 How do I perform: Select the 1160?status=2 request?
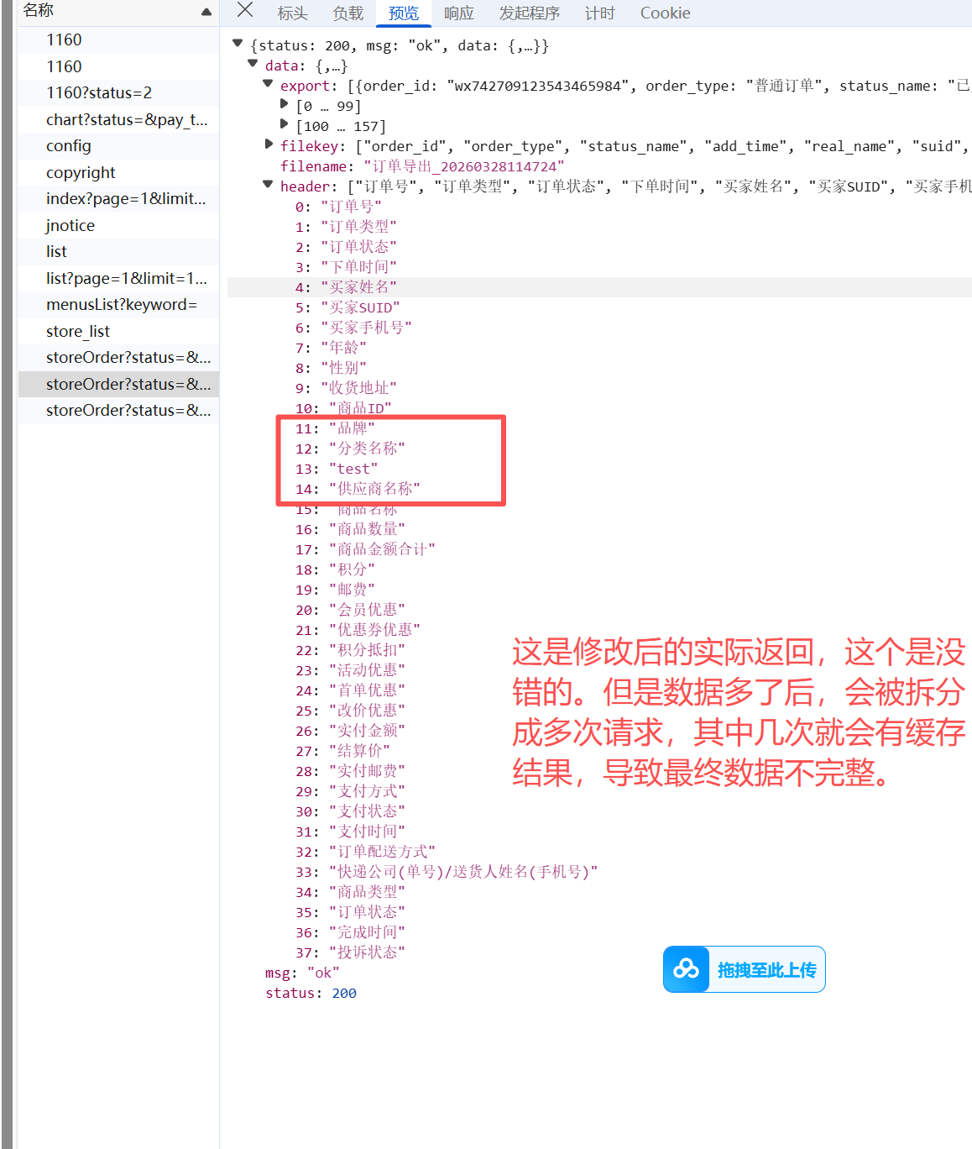tap(99, 93)
